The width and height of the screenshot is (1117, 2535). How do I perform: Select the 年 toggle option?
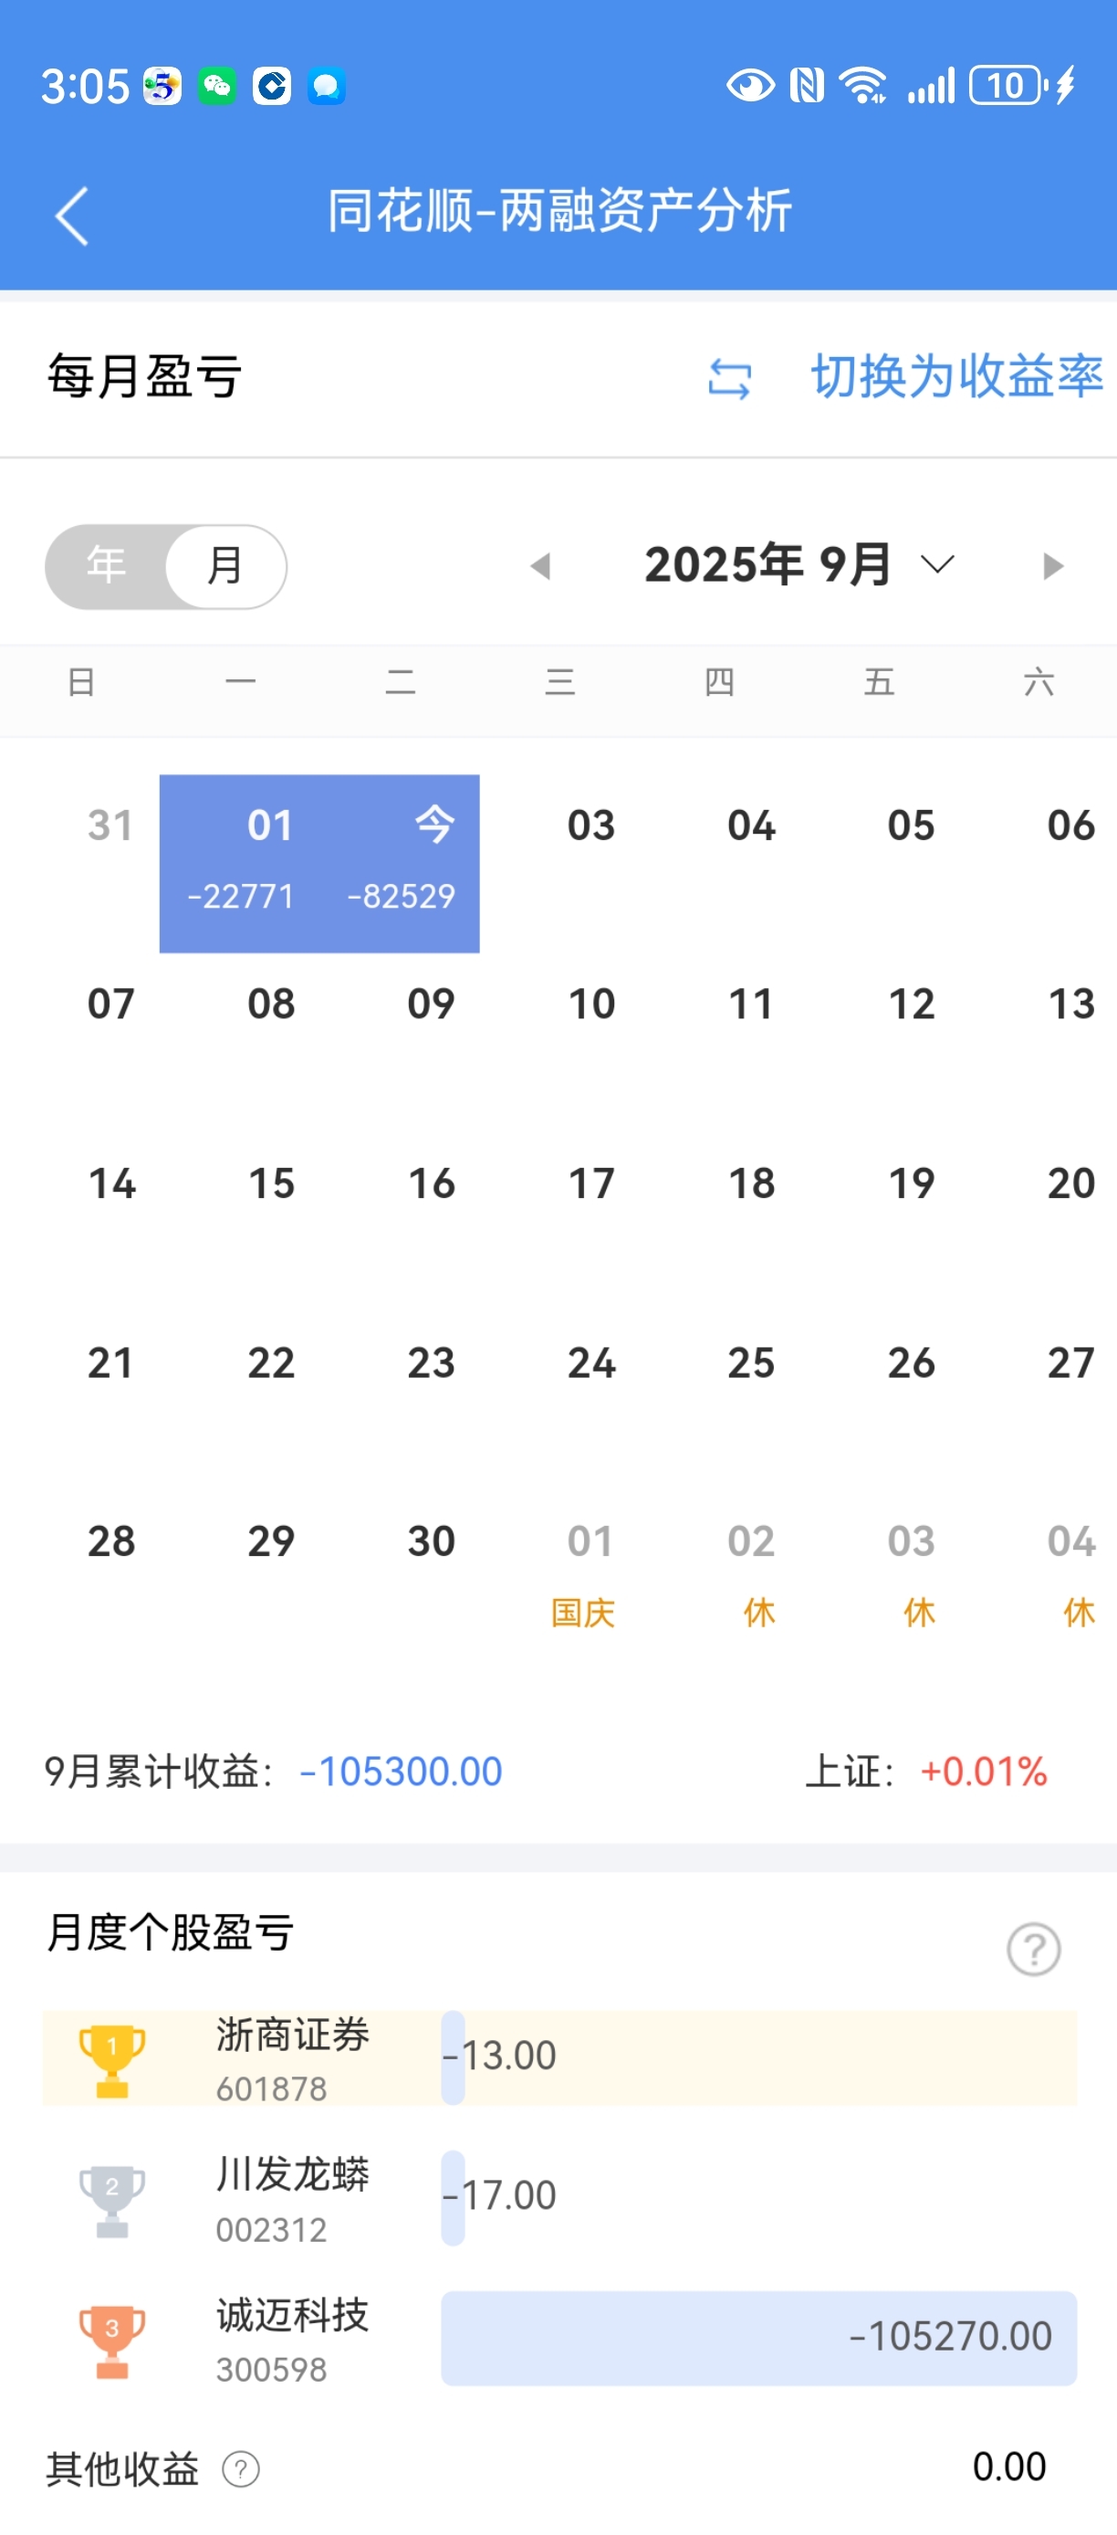pyautogui.click(x=105, y=565)
